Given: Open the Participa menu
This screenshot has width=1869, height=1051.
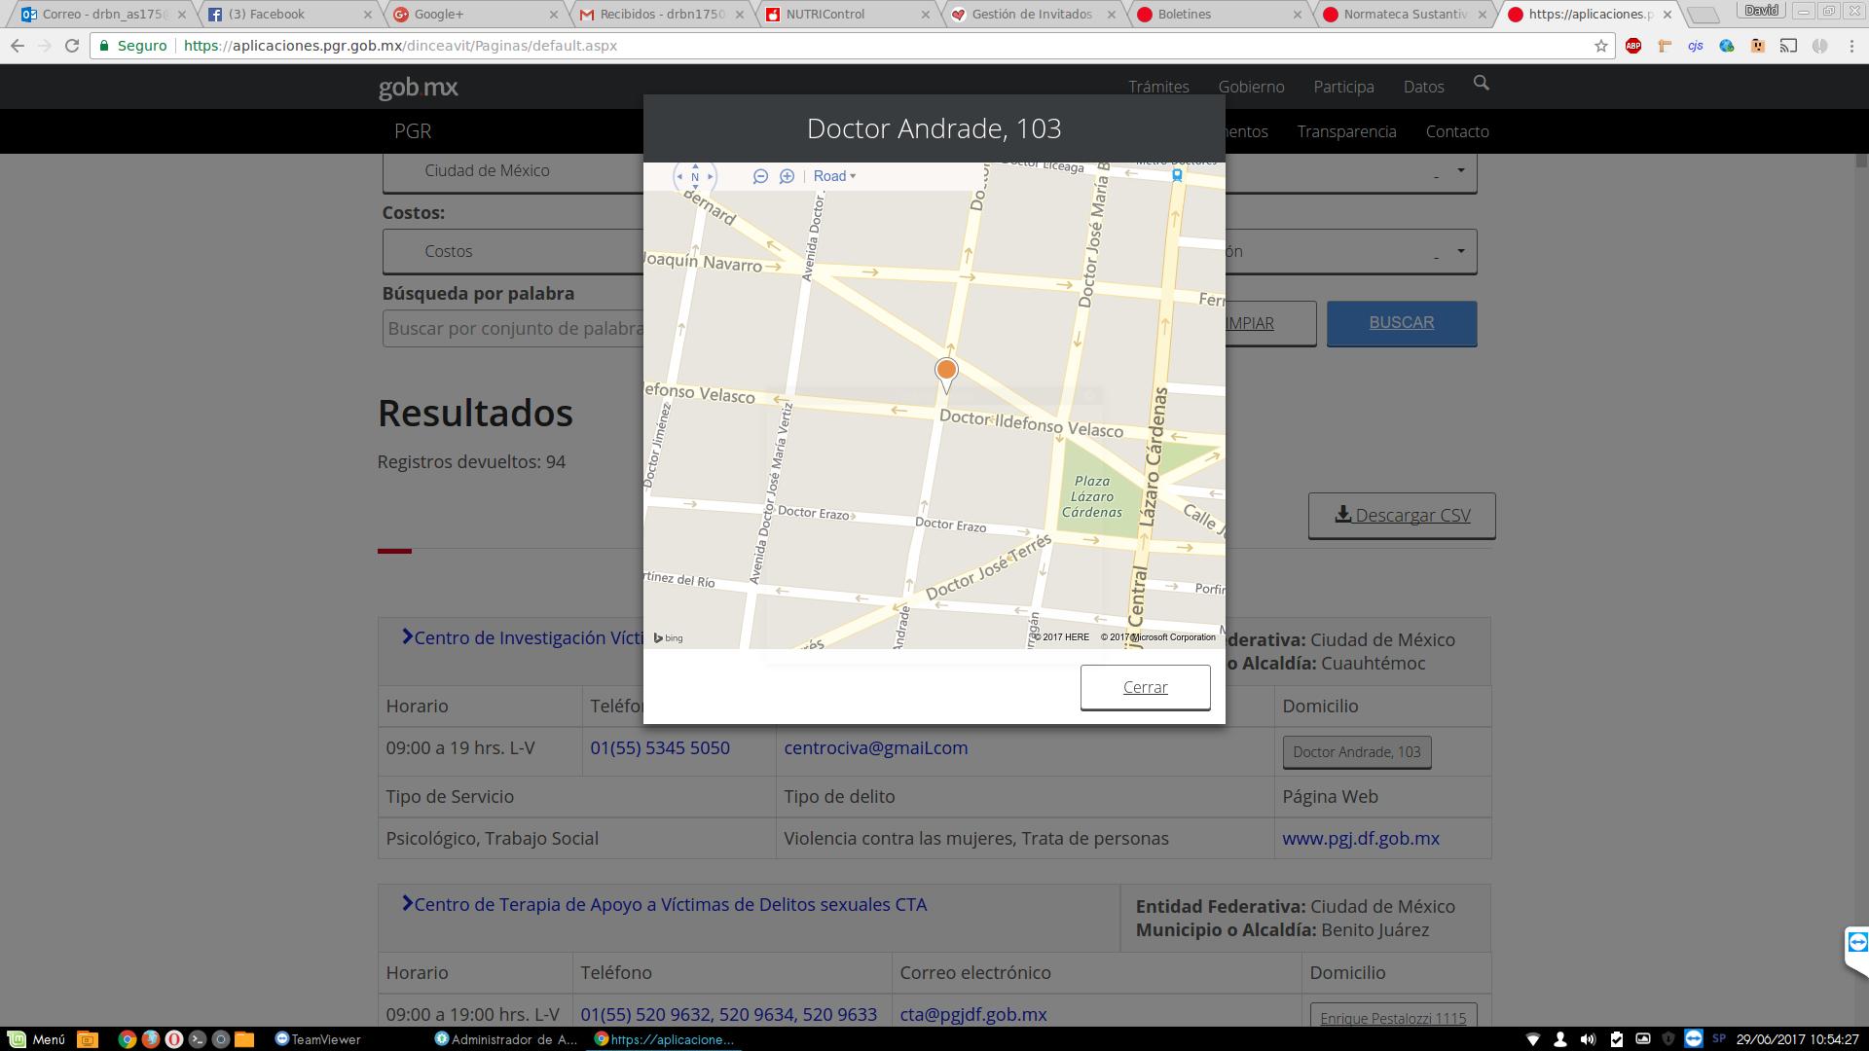Looking at the screenshot, I should 1343,87.
